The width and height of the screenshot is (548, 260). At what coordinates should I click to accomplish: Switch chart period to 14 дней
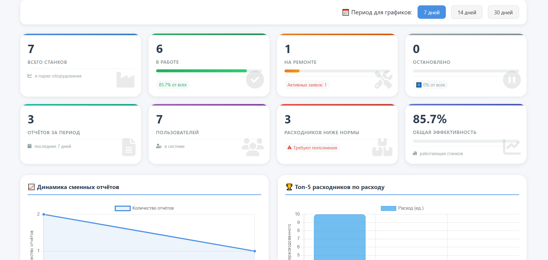coord(467,12)
